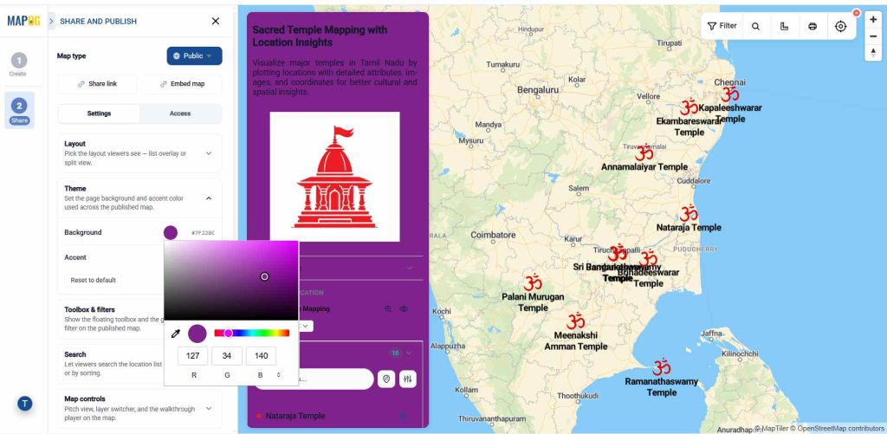Image resolution: width=887 pixels, height=434 pixels.
Task: Switch to the Access tab
Action: [x=180, y=113]
